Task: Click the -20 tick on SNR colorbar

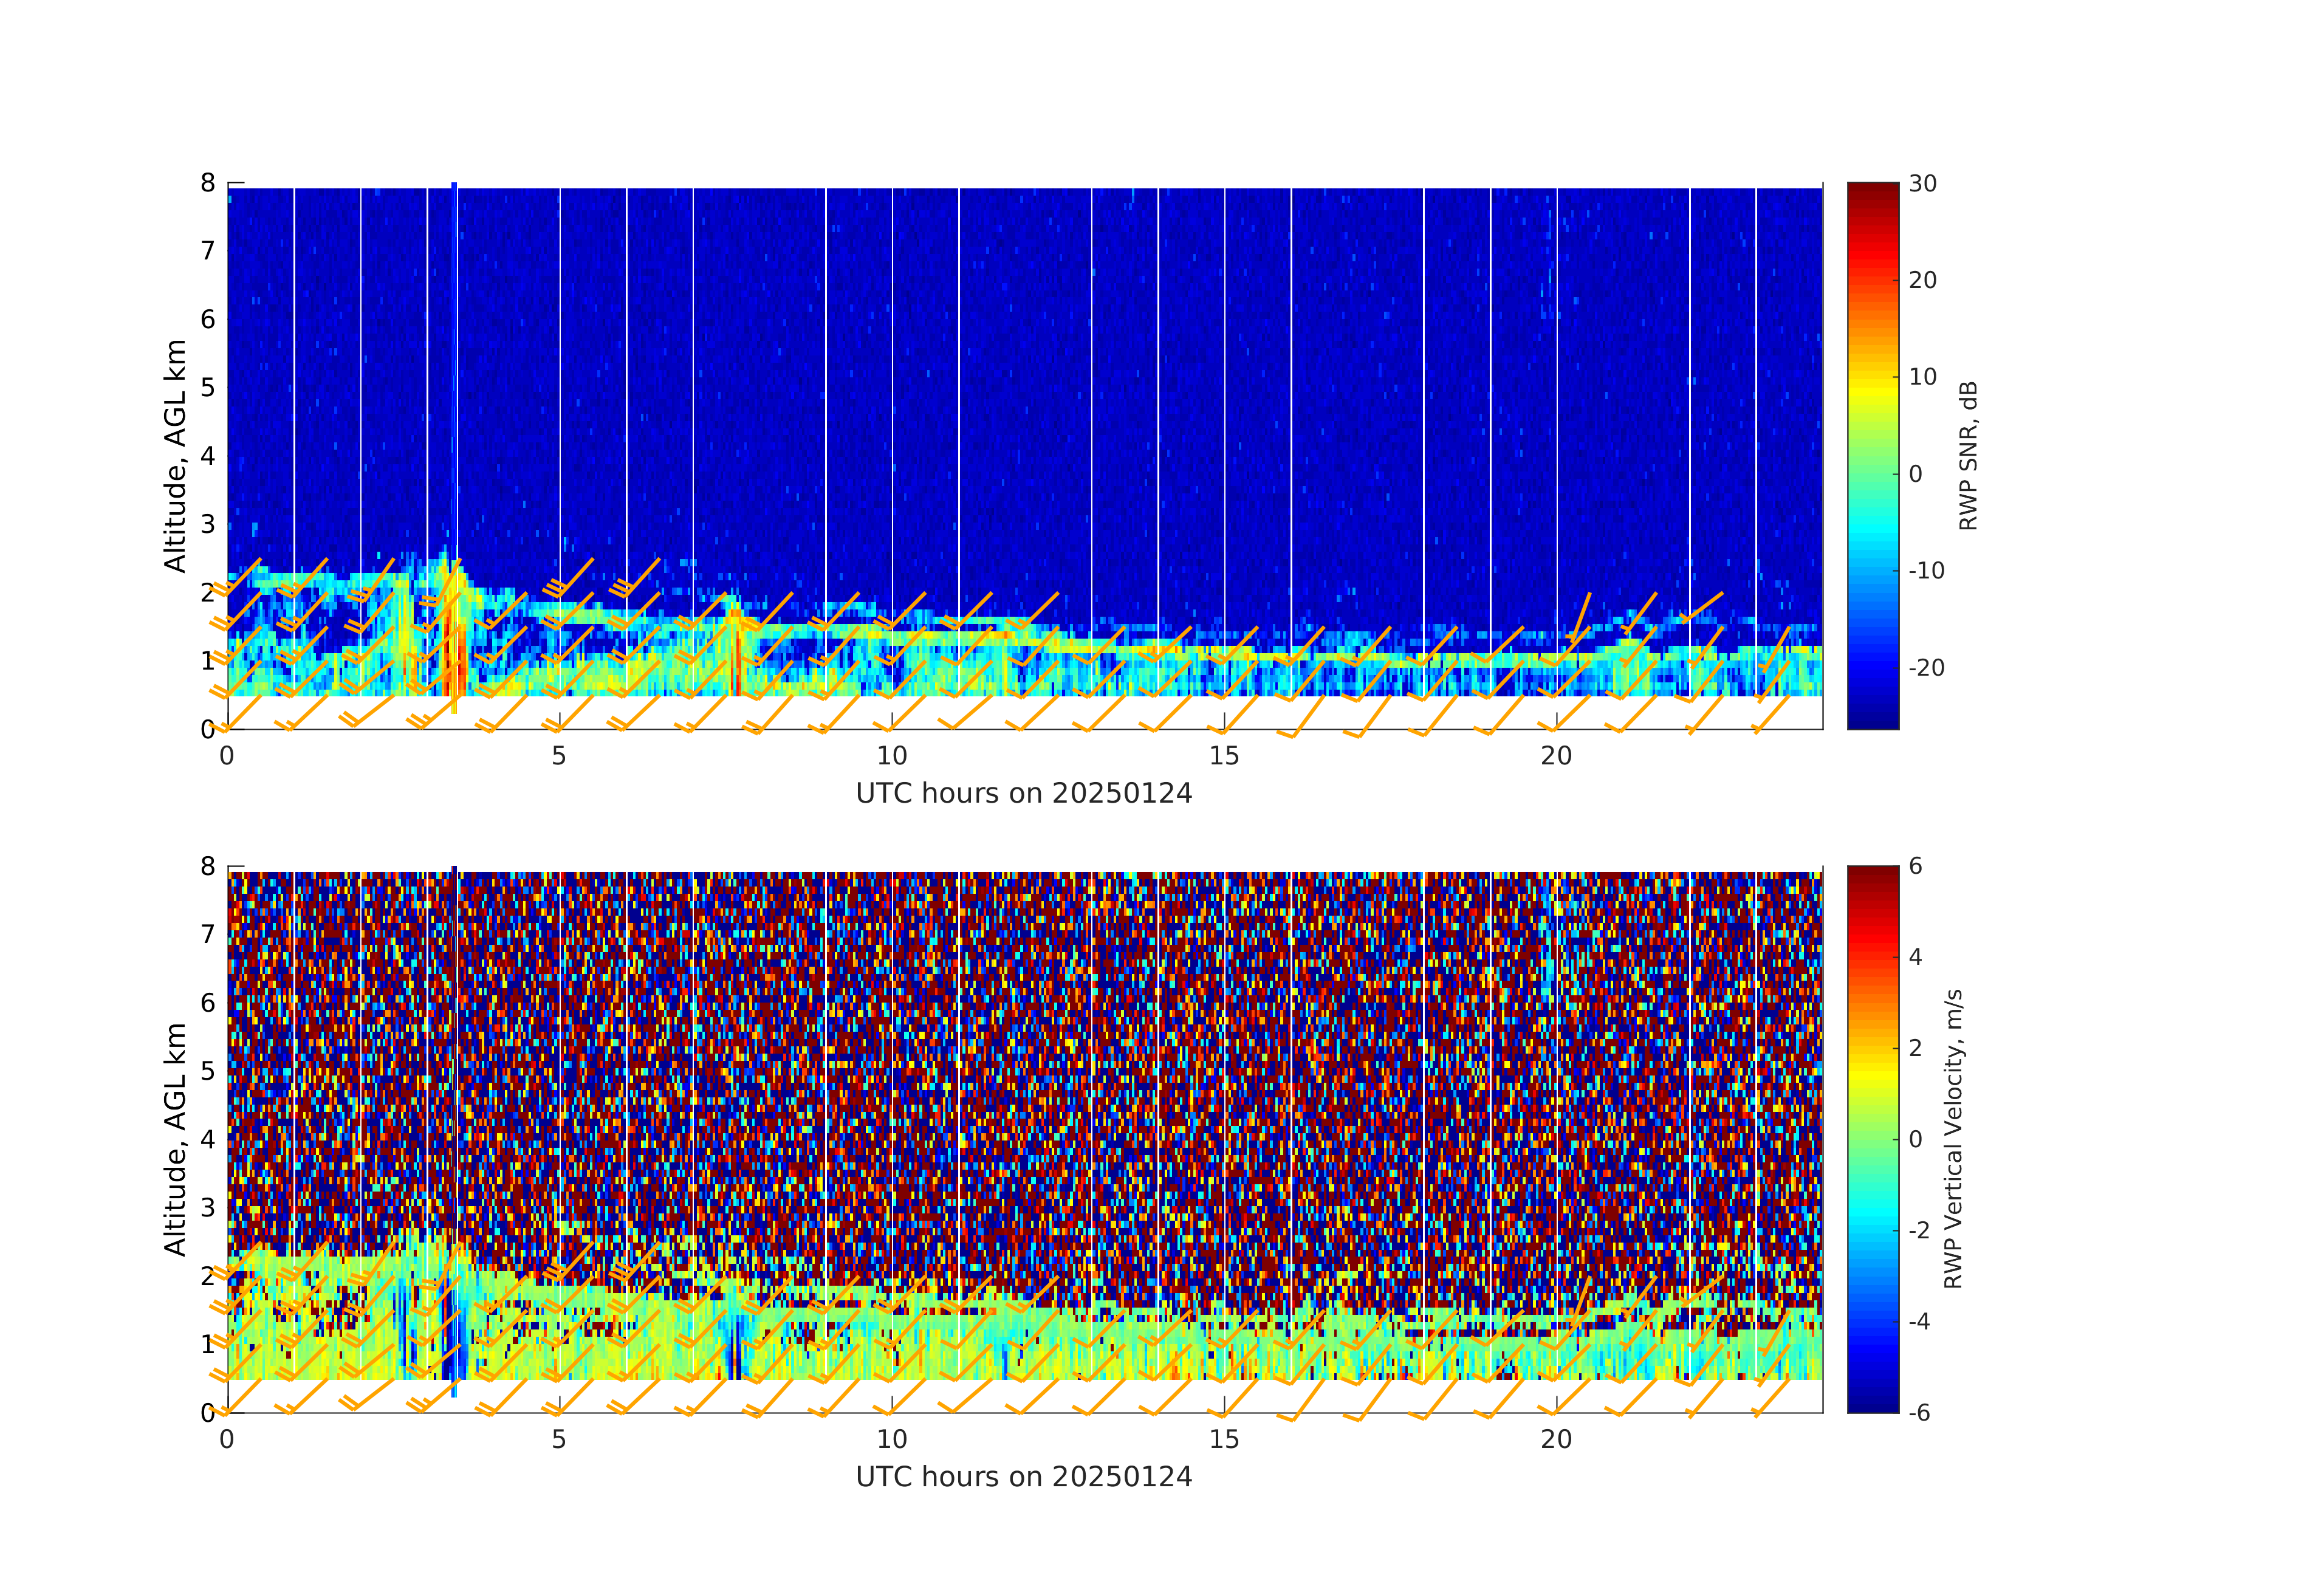Action: pos(1926,668)
